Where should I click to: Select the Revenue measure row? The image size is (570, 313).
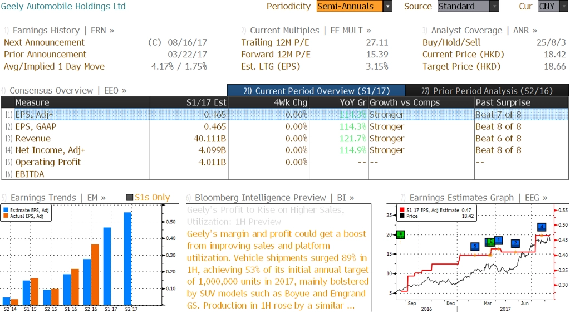284,139
